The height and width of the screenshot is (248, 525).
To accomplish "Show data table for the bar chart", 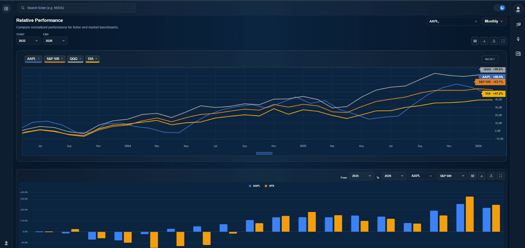I will point(473,176).
